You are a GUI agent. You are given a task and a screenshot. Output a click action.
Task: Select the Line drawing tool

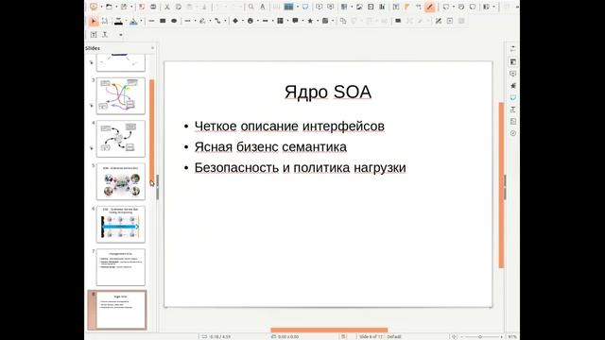151,21
